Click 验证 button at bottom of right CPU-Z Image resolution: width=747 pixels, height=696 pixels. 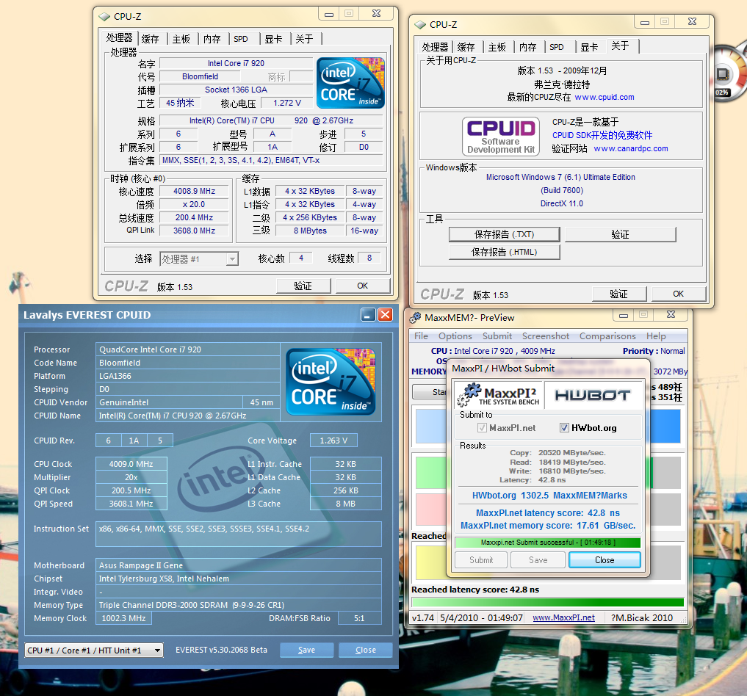619,294
